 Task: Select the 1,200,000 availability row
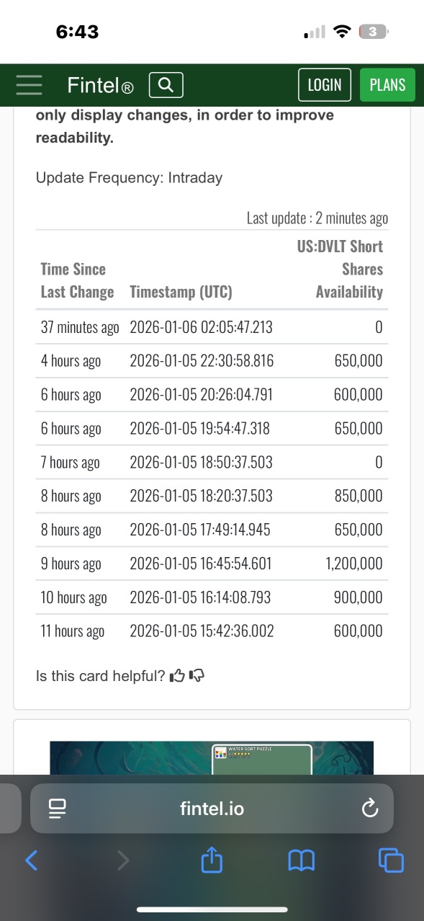coord(212,564)
